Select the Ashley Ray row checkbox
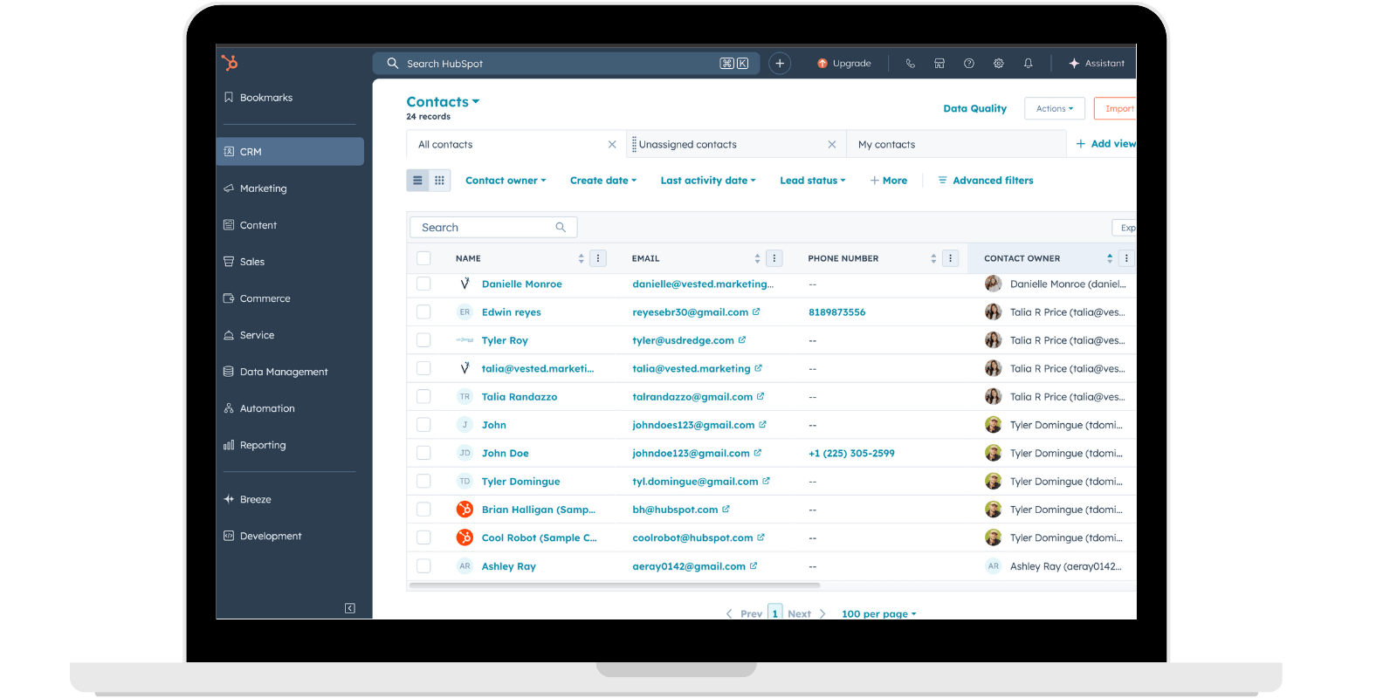Image resolution: width=1397 pixels, height=698 pixels. click(423, 566)
